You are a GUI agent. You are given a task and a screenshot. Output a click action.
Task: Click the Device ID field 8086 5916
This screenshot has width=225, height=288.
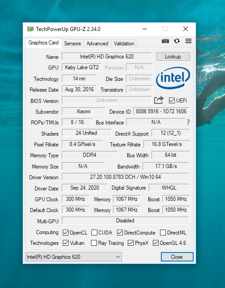(x=161, y=111)
